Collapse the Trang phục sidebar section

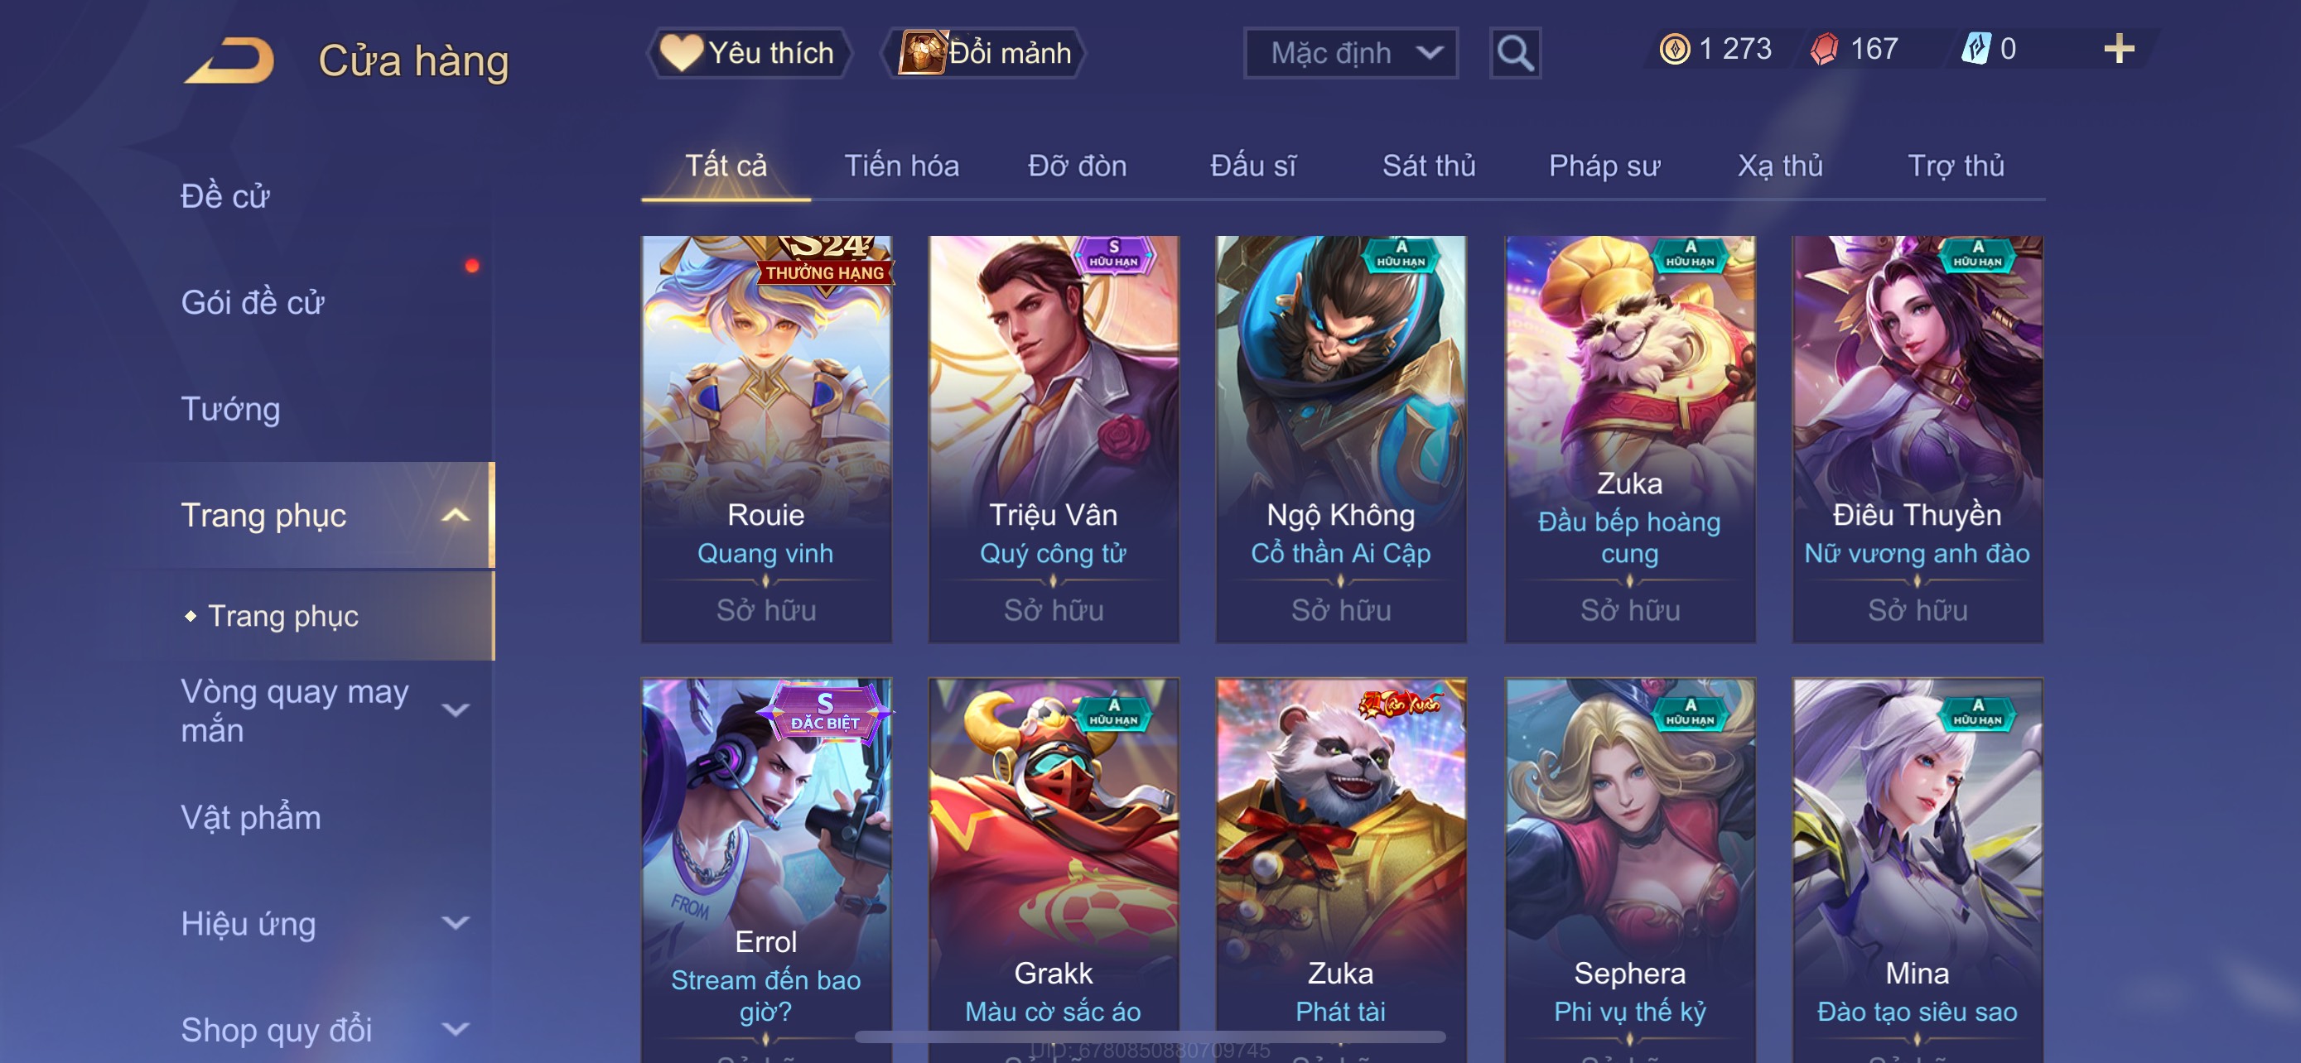456,515
